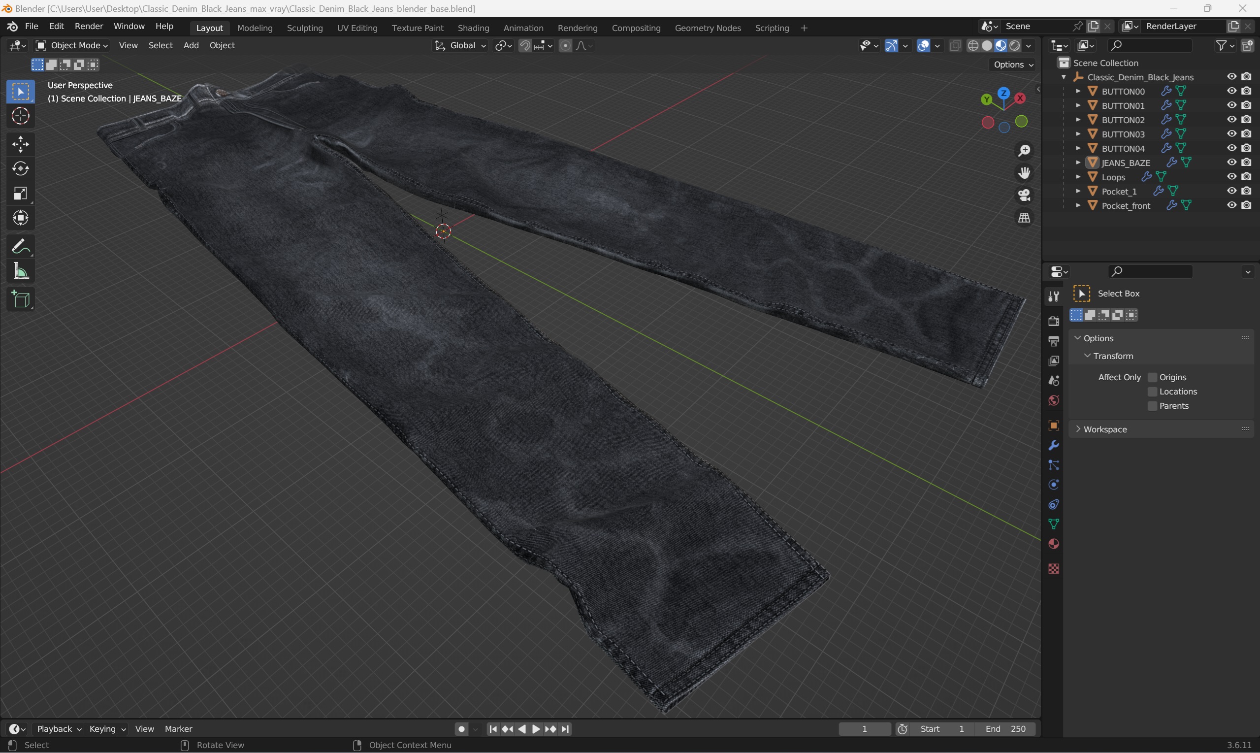Open the Scene properties tab

point(1054,381)
